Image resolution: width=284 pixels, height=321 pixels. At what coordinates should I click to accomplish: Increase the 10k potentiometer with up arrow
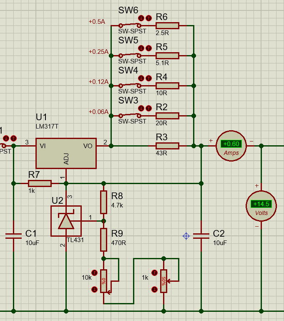click(x=94, y=273)
